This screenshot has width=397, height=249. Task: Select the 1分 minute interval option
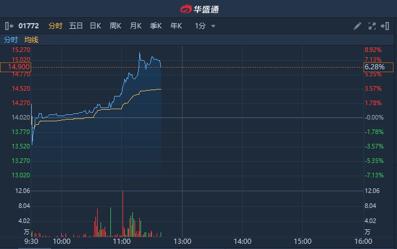[x=200, y=26]
